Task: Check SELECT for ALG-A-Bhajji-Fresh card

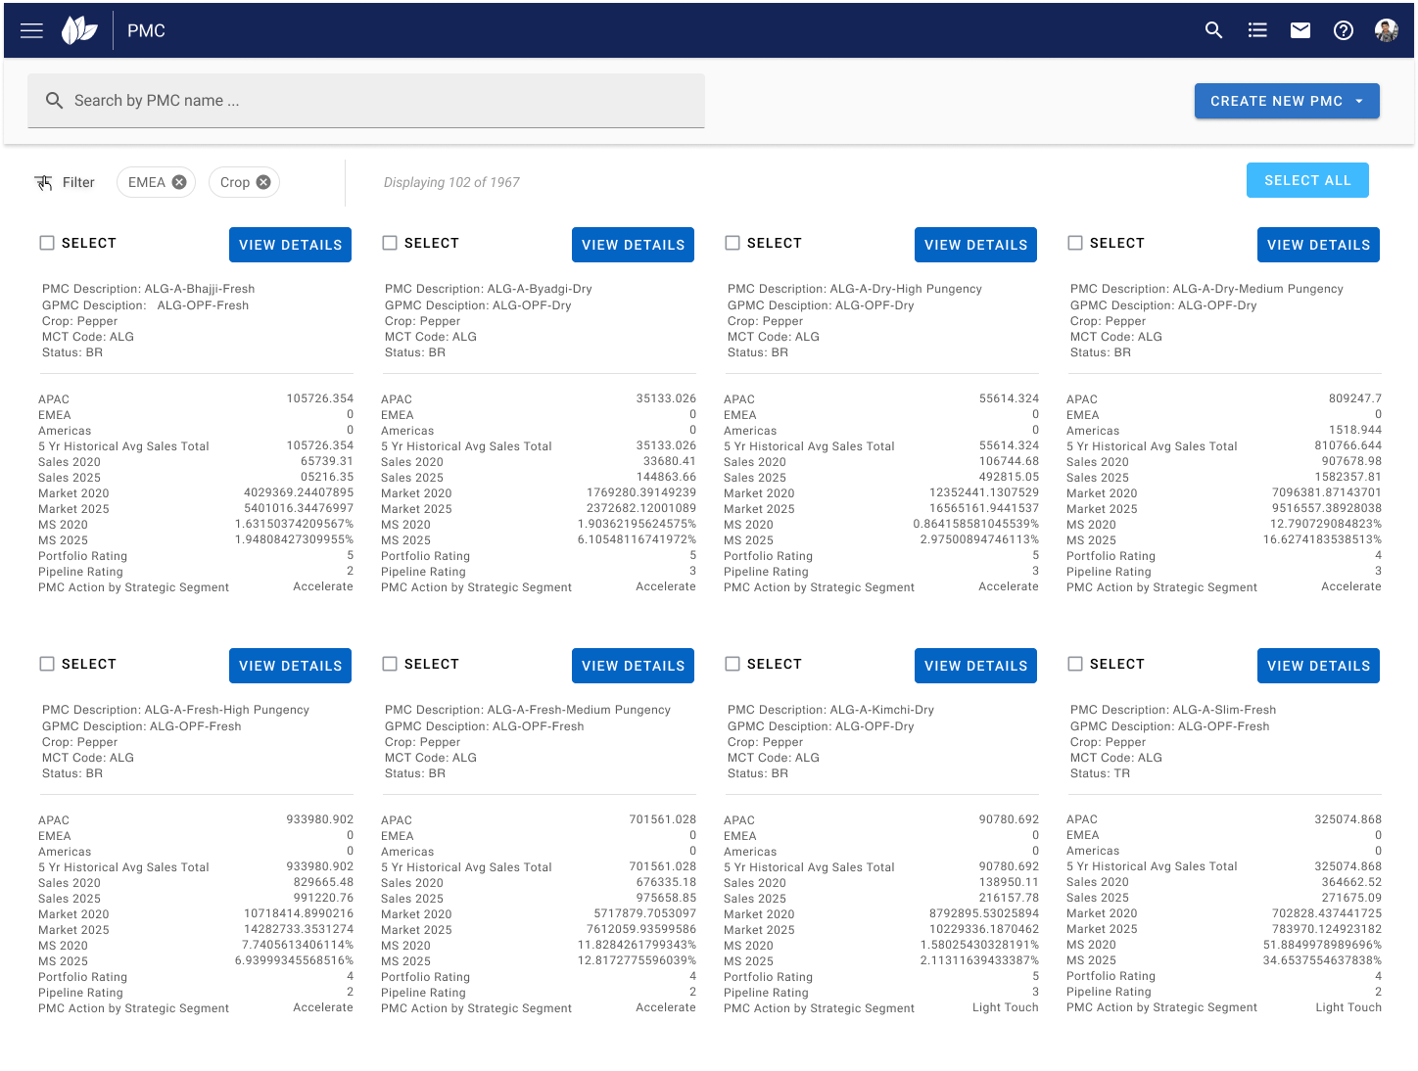Action: pos(47,243)
